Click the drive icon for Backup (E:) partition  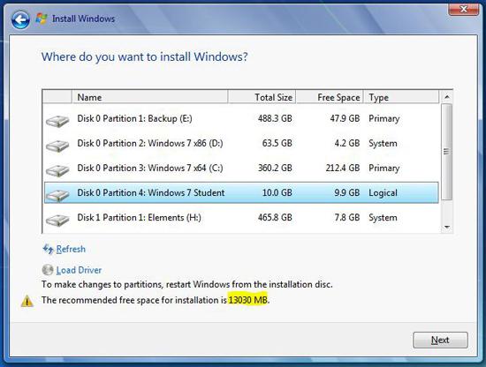pyautogui.click(x=57, y=121)
